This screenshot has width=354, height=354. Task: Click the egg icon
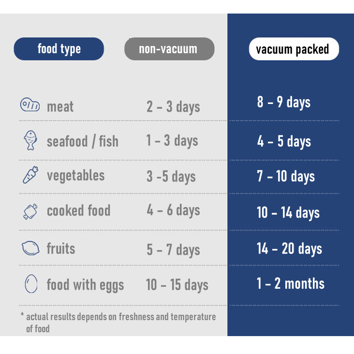(30, 284)
